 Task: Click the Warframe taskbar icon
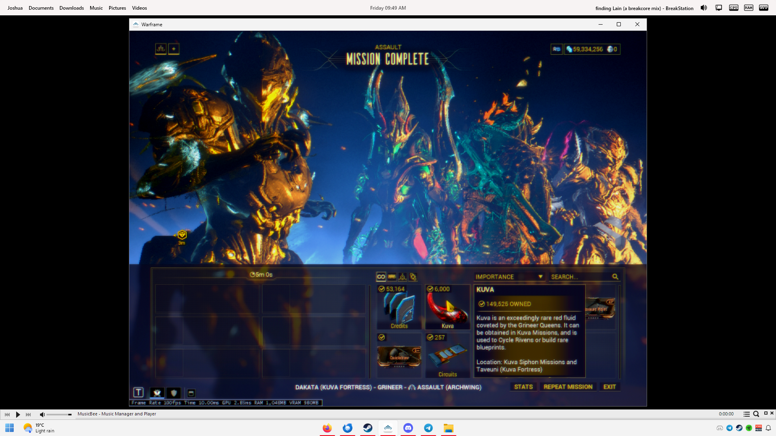[388, 428]
